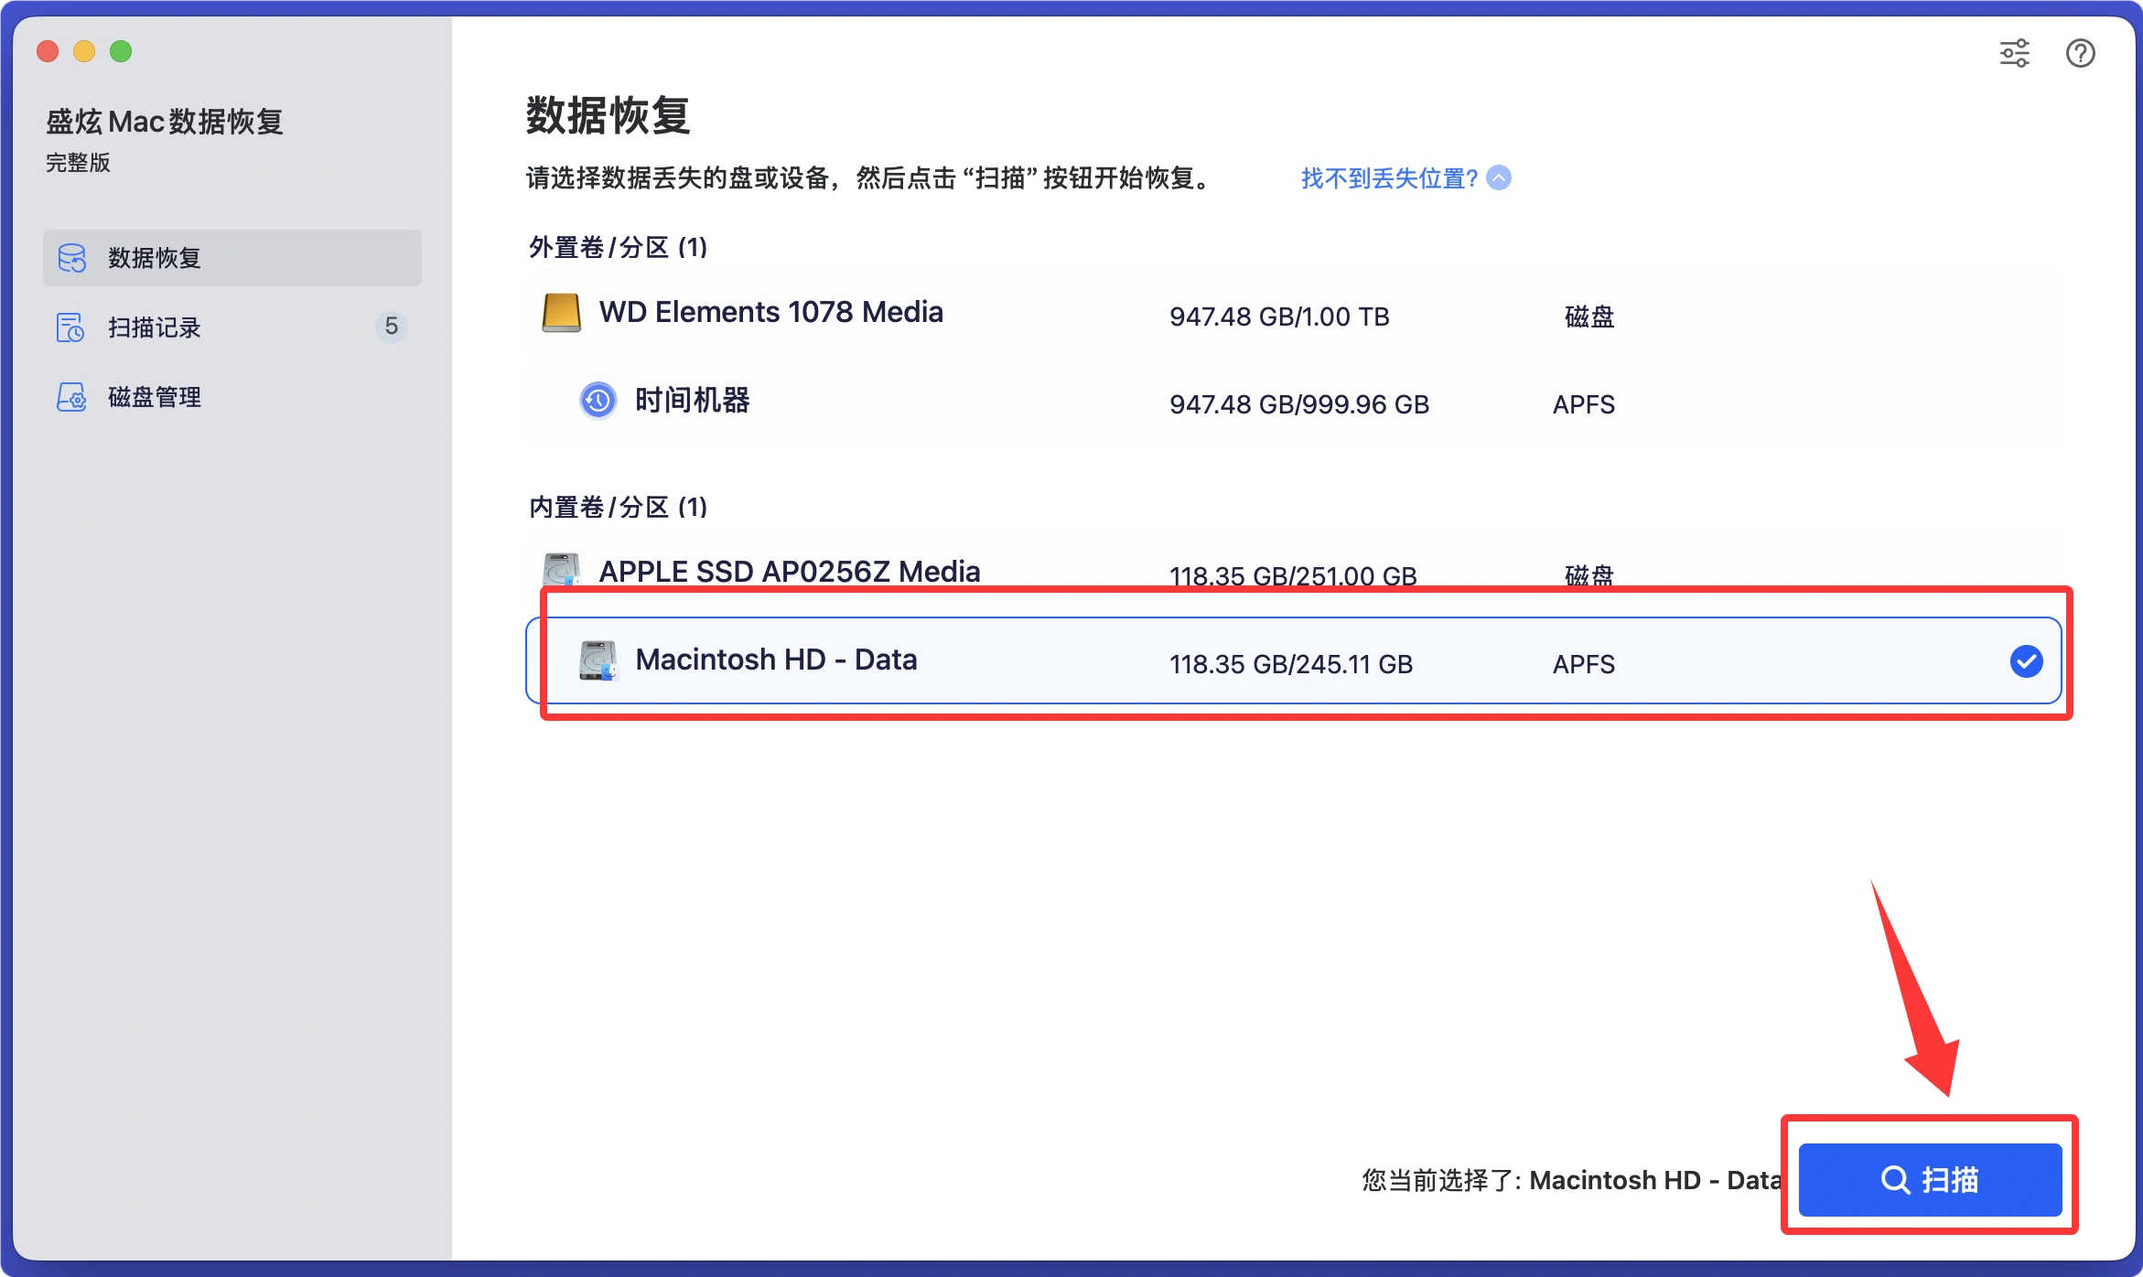Close the window with the red button

48,51
